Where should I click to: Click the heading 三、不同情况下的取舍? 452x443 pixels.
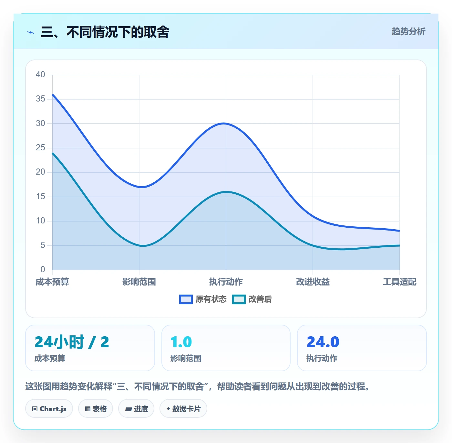point(105,32)
